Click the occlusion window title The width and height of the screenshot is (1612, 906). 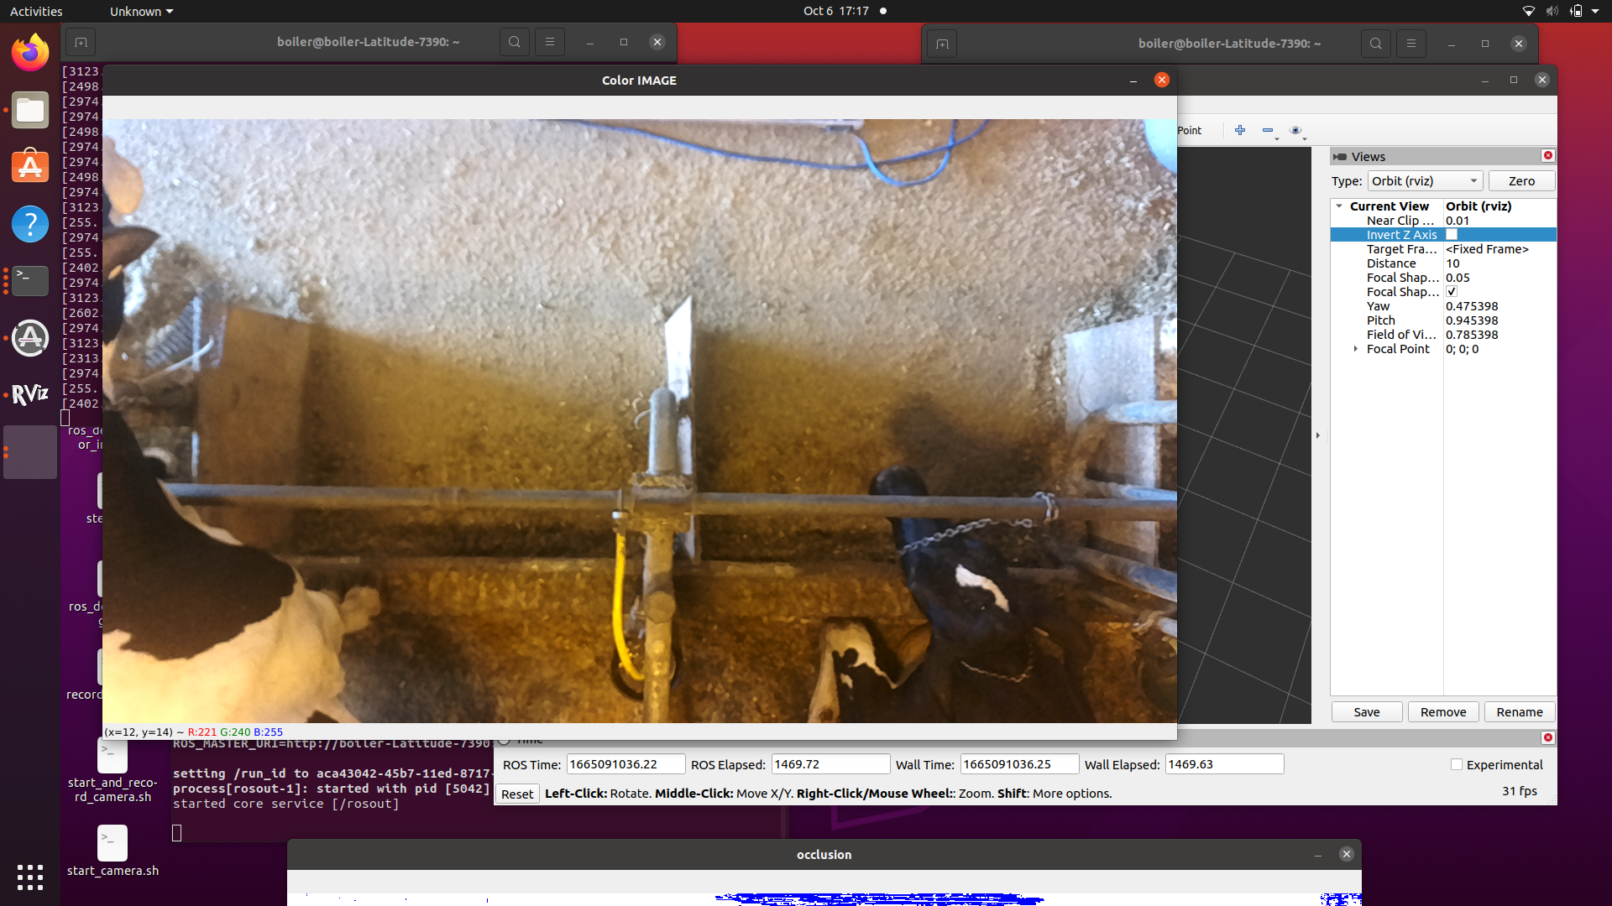pos(824,855)
